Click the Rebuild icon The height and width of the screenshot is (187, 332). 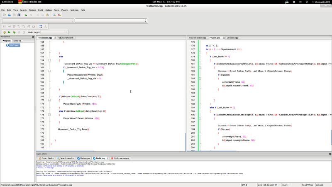[19, 32]
